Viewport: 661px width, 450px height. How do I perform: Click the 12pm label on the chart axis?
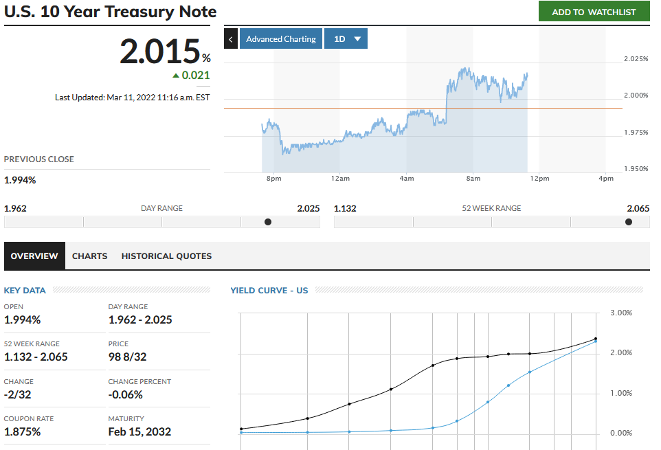point(539,178)
